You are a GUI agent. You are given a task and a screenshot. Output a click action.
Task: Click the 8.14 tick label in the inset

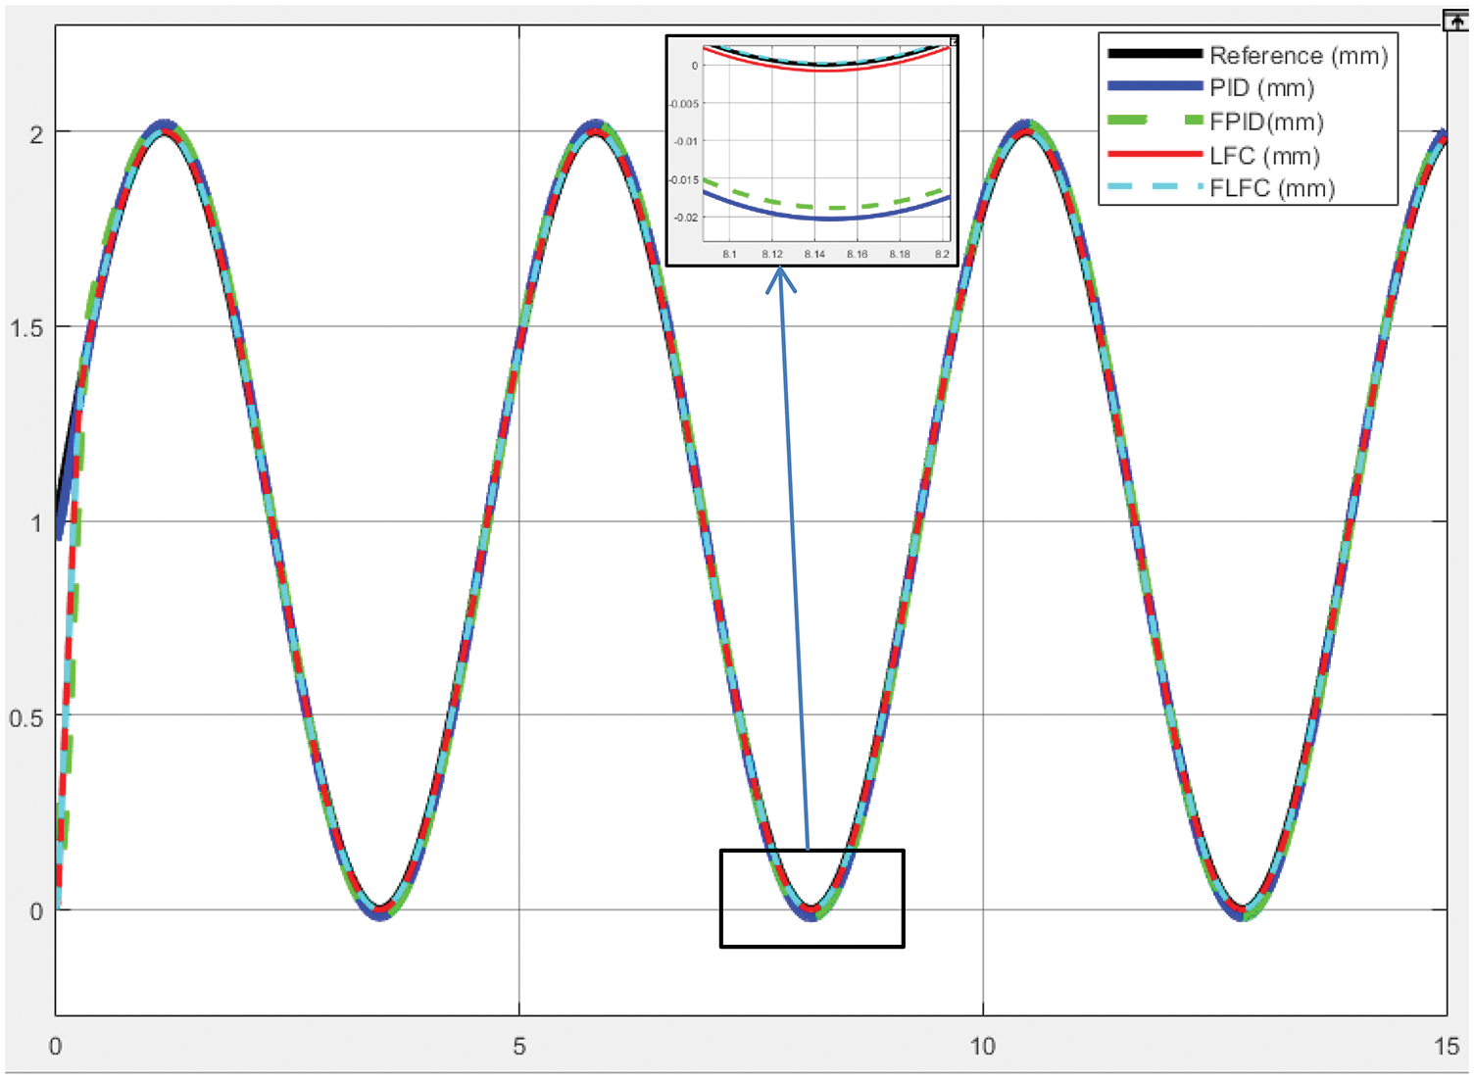tap(814, 255)
